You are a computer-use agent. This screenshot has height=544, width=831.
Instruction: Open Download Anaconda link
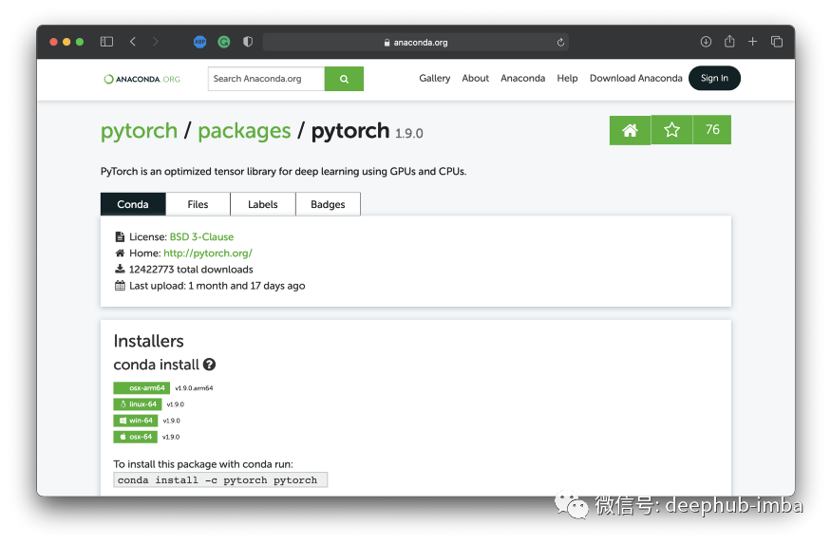click(636, 78)
